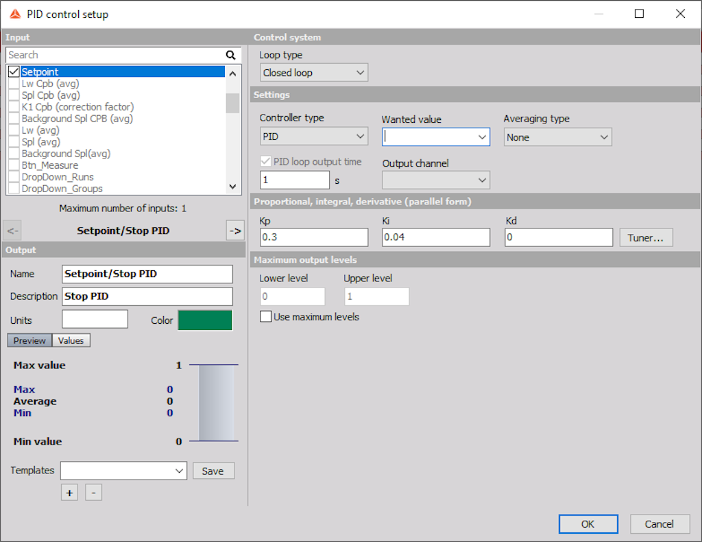
Task: Click the preview level bar graph
Action: pyautogui.click(x=216, y=403)
